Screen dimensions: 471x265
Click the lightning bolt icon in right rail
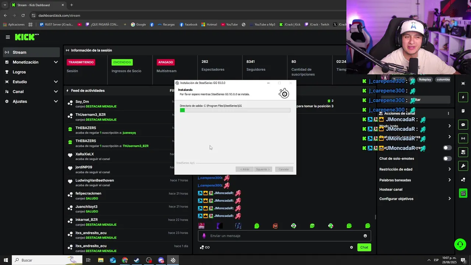463,97
